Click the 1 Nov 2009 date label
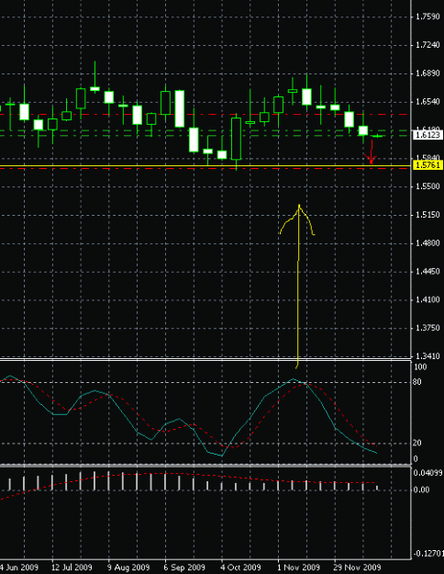Viewport: 444px width, 574px height. (x=298, y=567)
